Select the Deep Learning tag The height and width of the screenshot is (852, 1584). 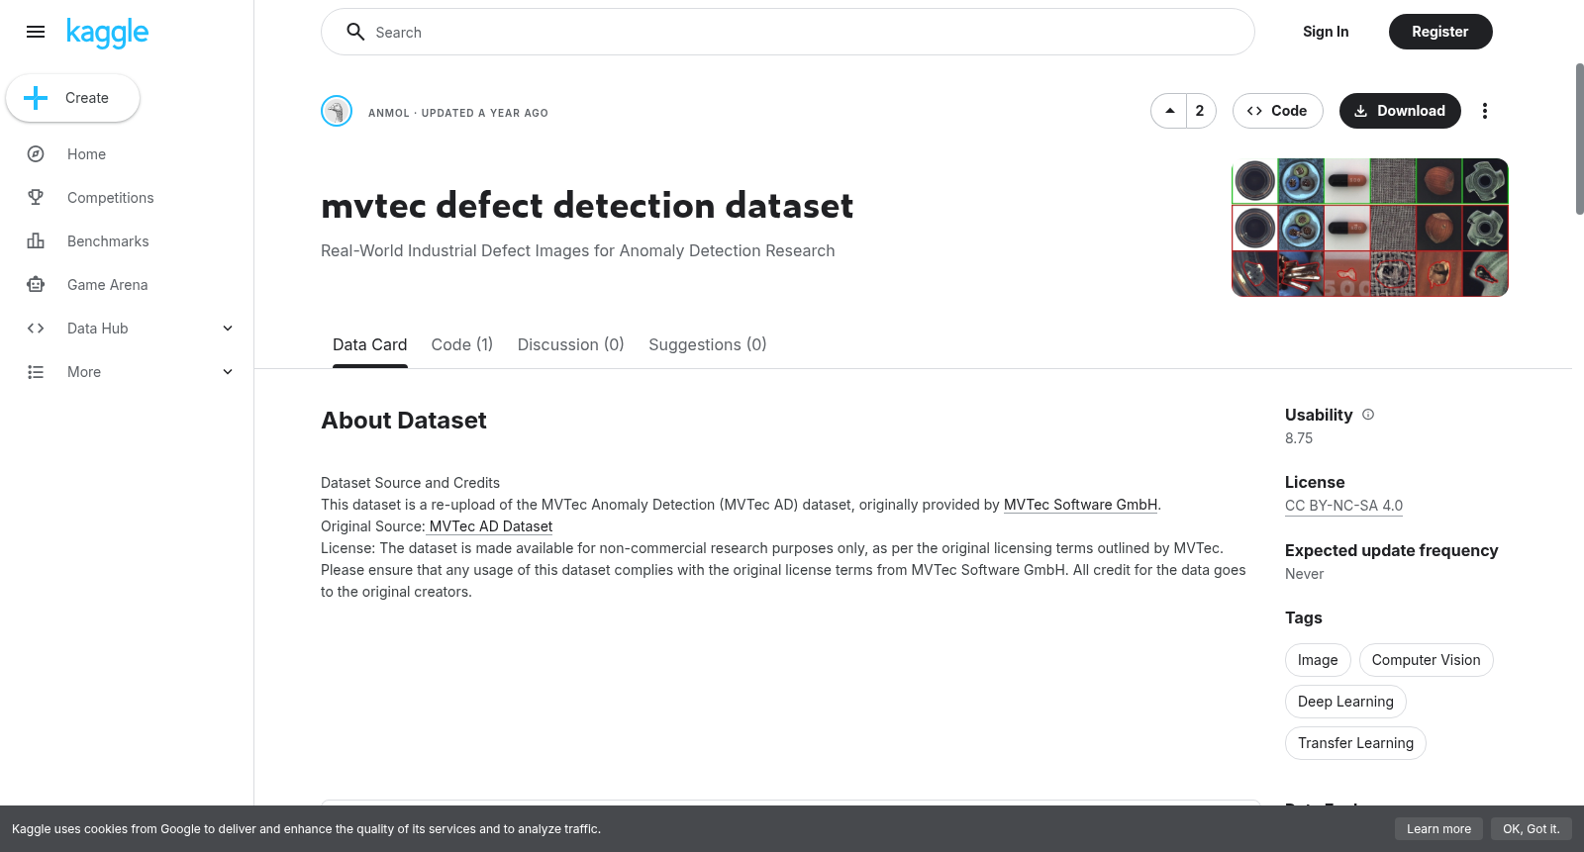coord(1345,702)
